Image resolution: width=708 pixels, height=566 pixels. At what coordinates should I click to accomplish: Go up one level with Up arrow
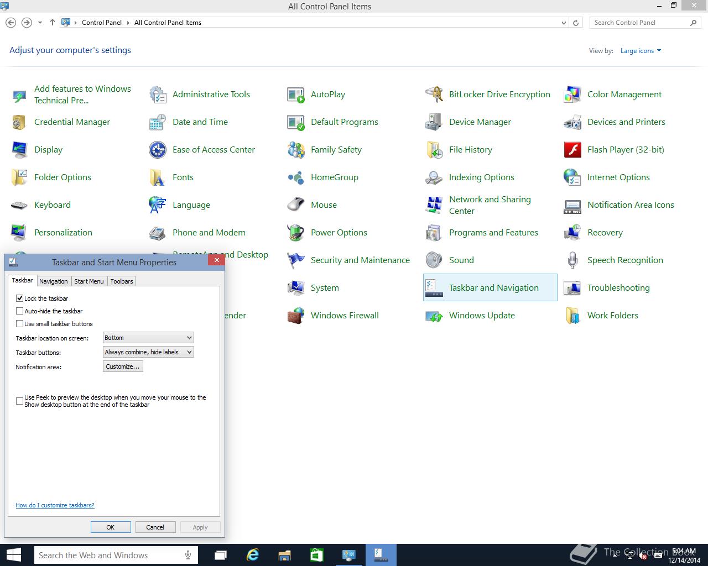point(53,23)
